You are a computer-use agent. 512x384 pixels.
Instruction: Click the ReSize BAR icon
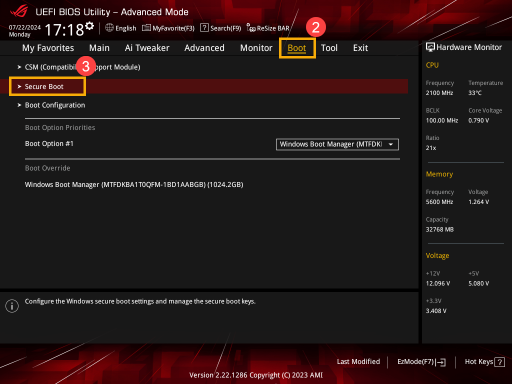251,28
